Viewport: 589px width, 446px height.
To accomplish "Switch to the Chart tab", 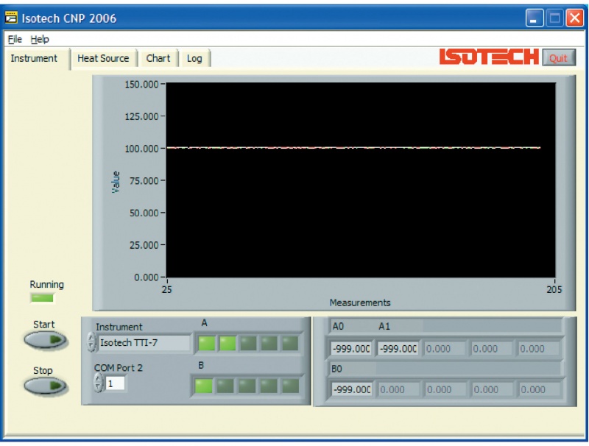I will (x=158, y=59).
